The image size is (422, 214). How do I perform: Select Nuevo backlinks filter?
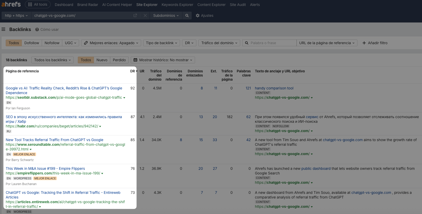[102, 60]
